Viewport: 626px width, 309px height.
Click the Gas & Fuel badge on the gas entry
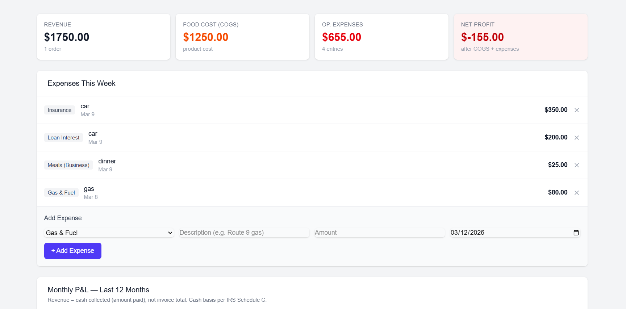(x=61, y=192)
